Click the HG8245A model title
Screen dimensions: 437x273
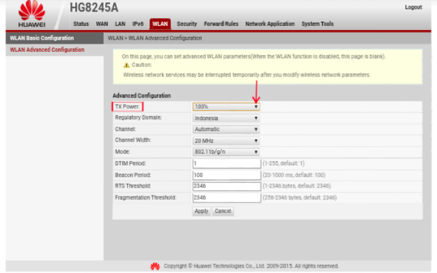click(x=94, y=8)
